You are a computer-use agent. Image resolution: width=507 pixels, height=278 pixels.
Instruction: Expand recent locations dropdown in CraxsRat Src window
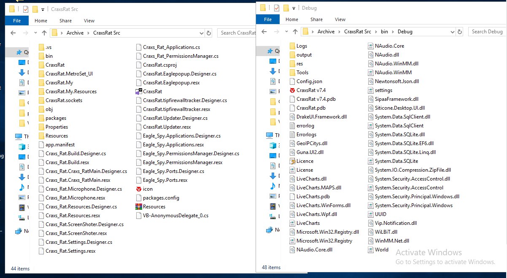click(35, 33)
